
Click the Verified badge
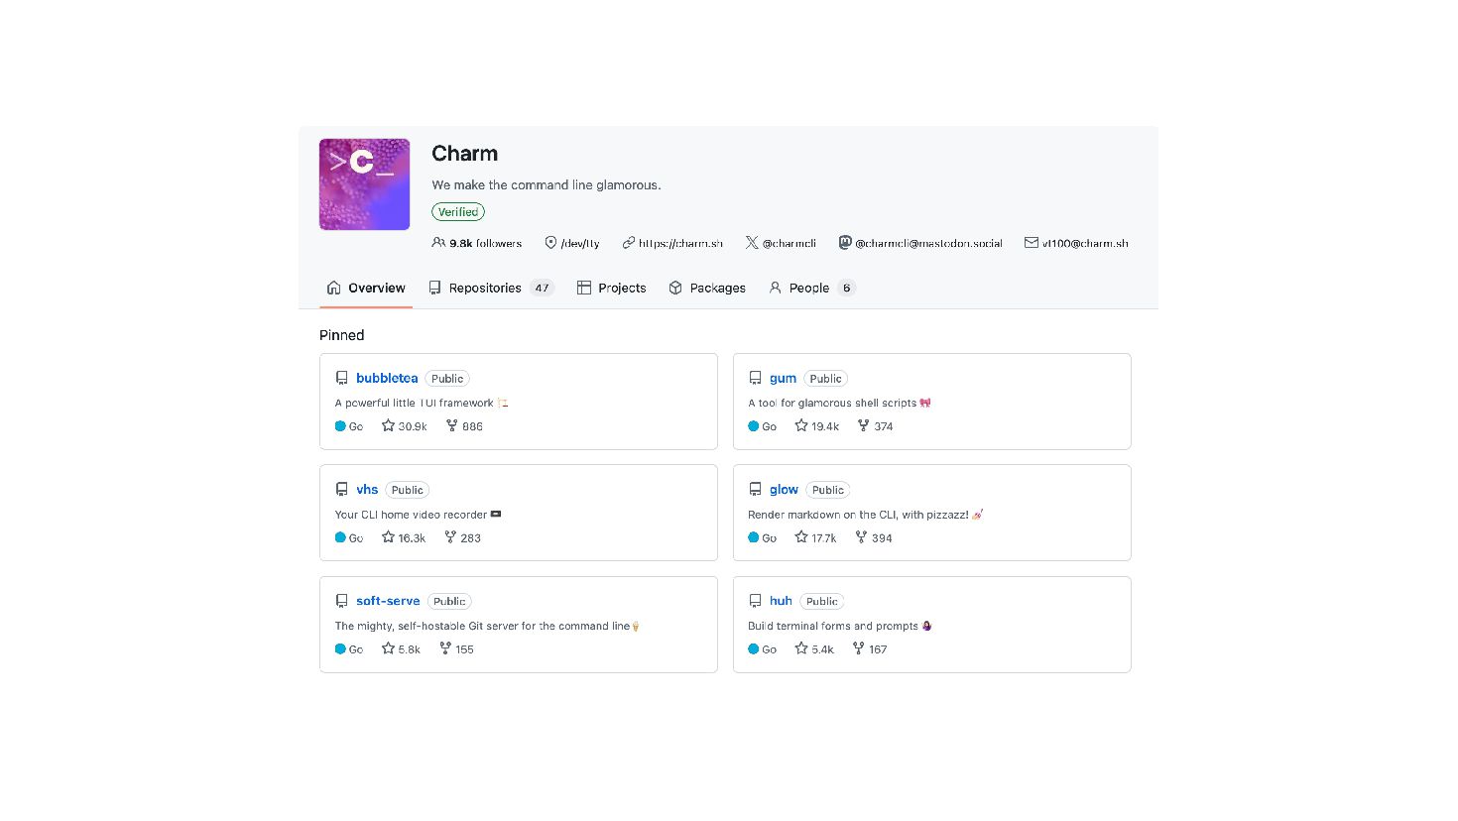pyautogui.click(x=458, y=212)
